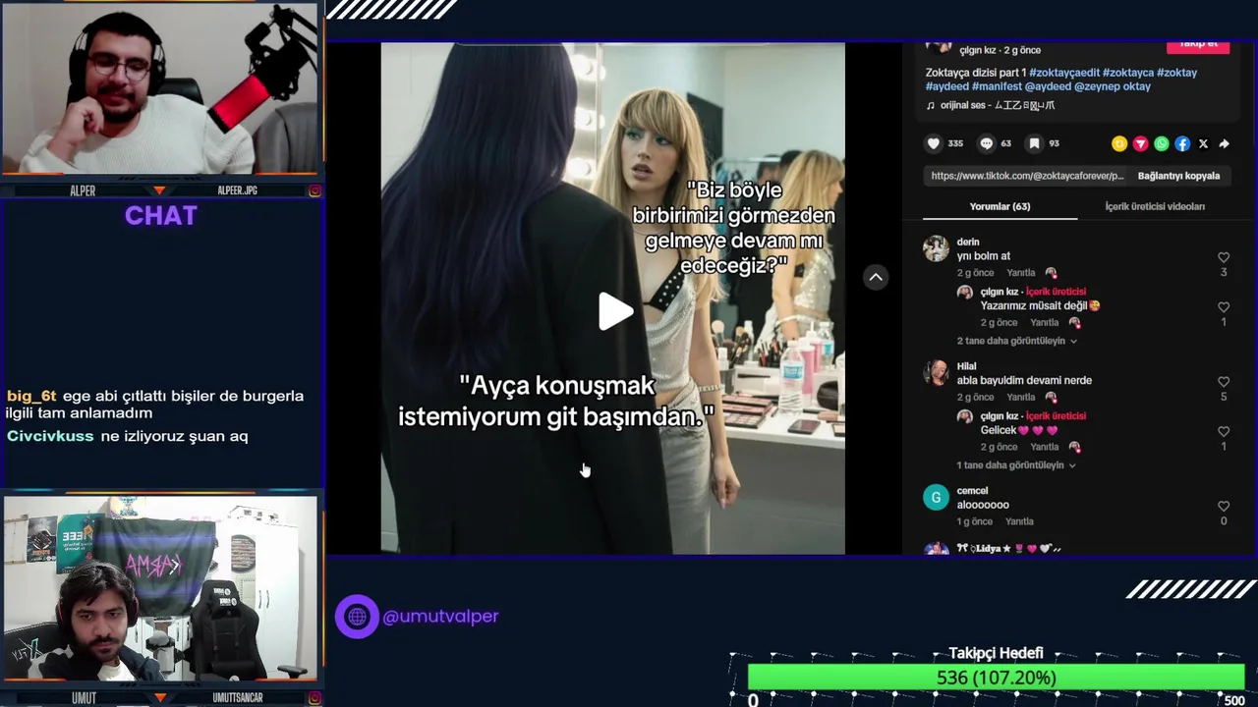Image resolution: width=1258 pixels, height=707 pixels.
Task: Click the Takipçi Hedefi progress bar
Action: 996,678
